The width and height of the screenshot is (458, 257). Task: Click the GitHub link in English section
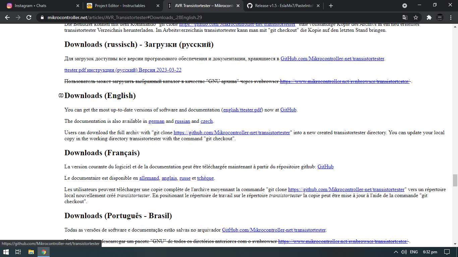pyautogui.click(x=288, y=110)
